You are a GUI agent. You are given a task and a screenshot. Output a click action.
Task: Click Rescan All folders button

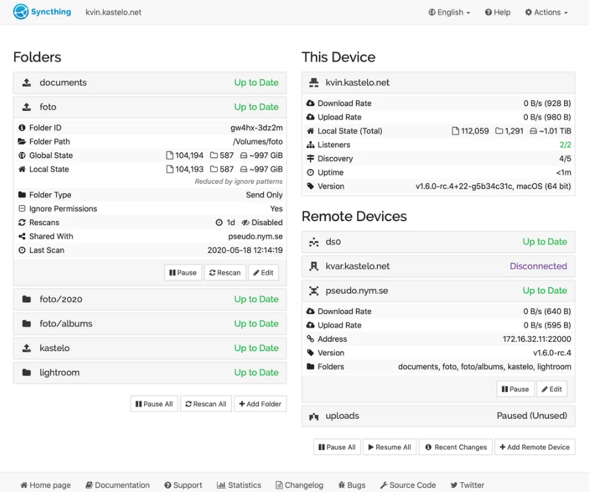click(x=206, y=404)
